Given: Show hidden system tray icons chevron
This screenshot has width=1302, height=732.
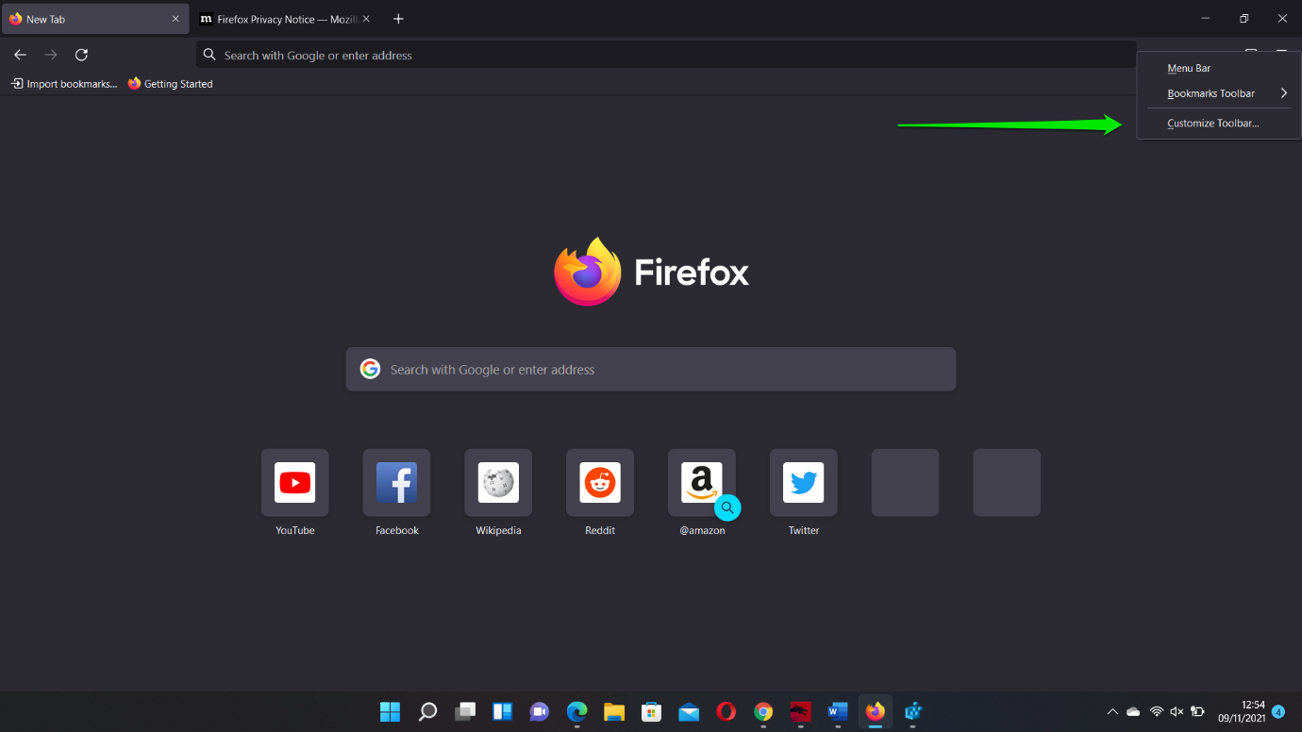Looking at the screenshot, I should coord(1112,711).
